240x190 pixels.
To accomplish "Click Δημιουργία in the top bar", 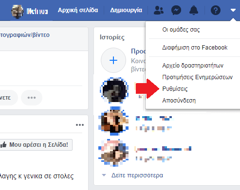I will 126,10.
